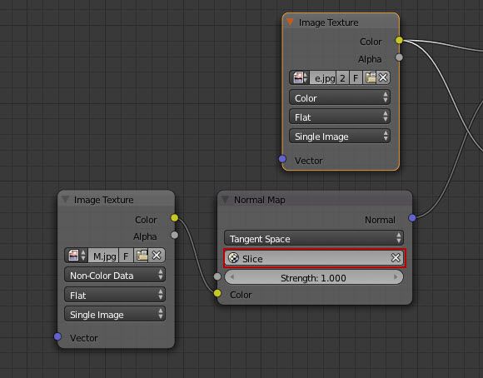Toggle fake user F on e.jpg
This screenshot has width=483, height=378.
(x=356, y=77)
